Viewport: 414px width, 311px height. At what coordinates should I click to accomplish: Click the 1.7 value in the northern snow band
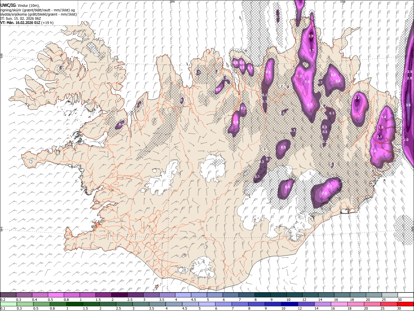[x=311, y=51]
